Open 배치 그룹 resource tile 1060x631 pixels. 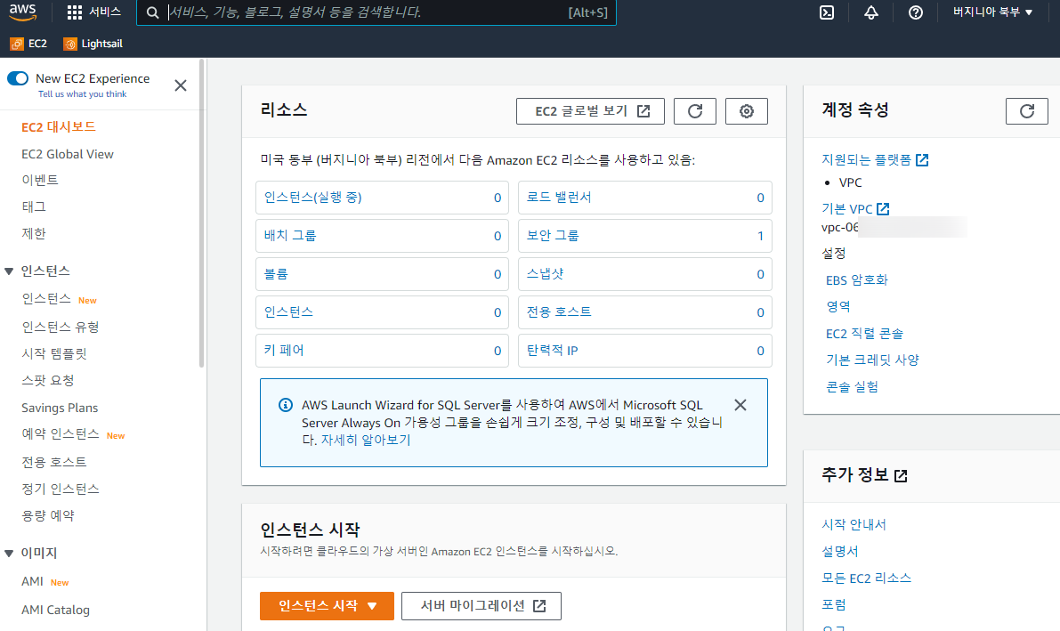(x=382, y=236)
